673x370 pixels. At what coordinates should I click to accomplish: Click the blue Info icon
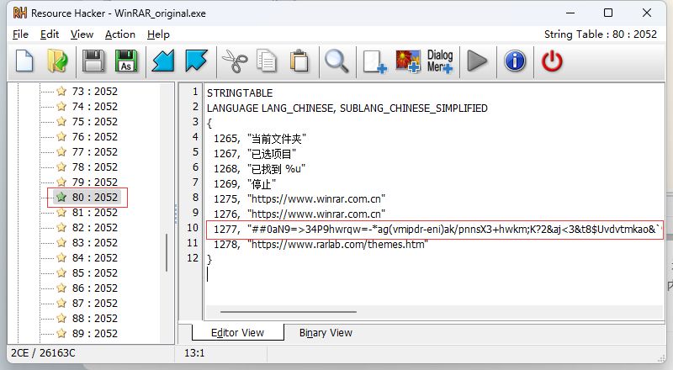pos(515,61)
